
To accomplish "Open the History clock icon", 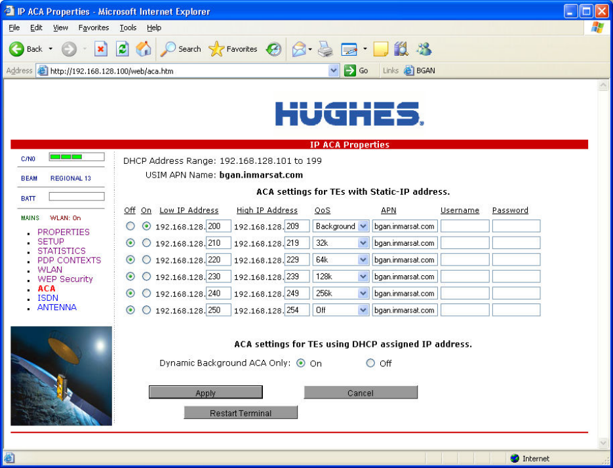I will [273, 49].
